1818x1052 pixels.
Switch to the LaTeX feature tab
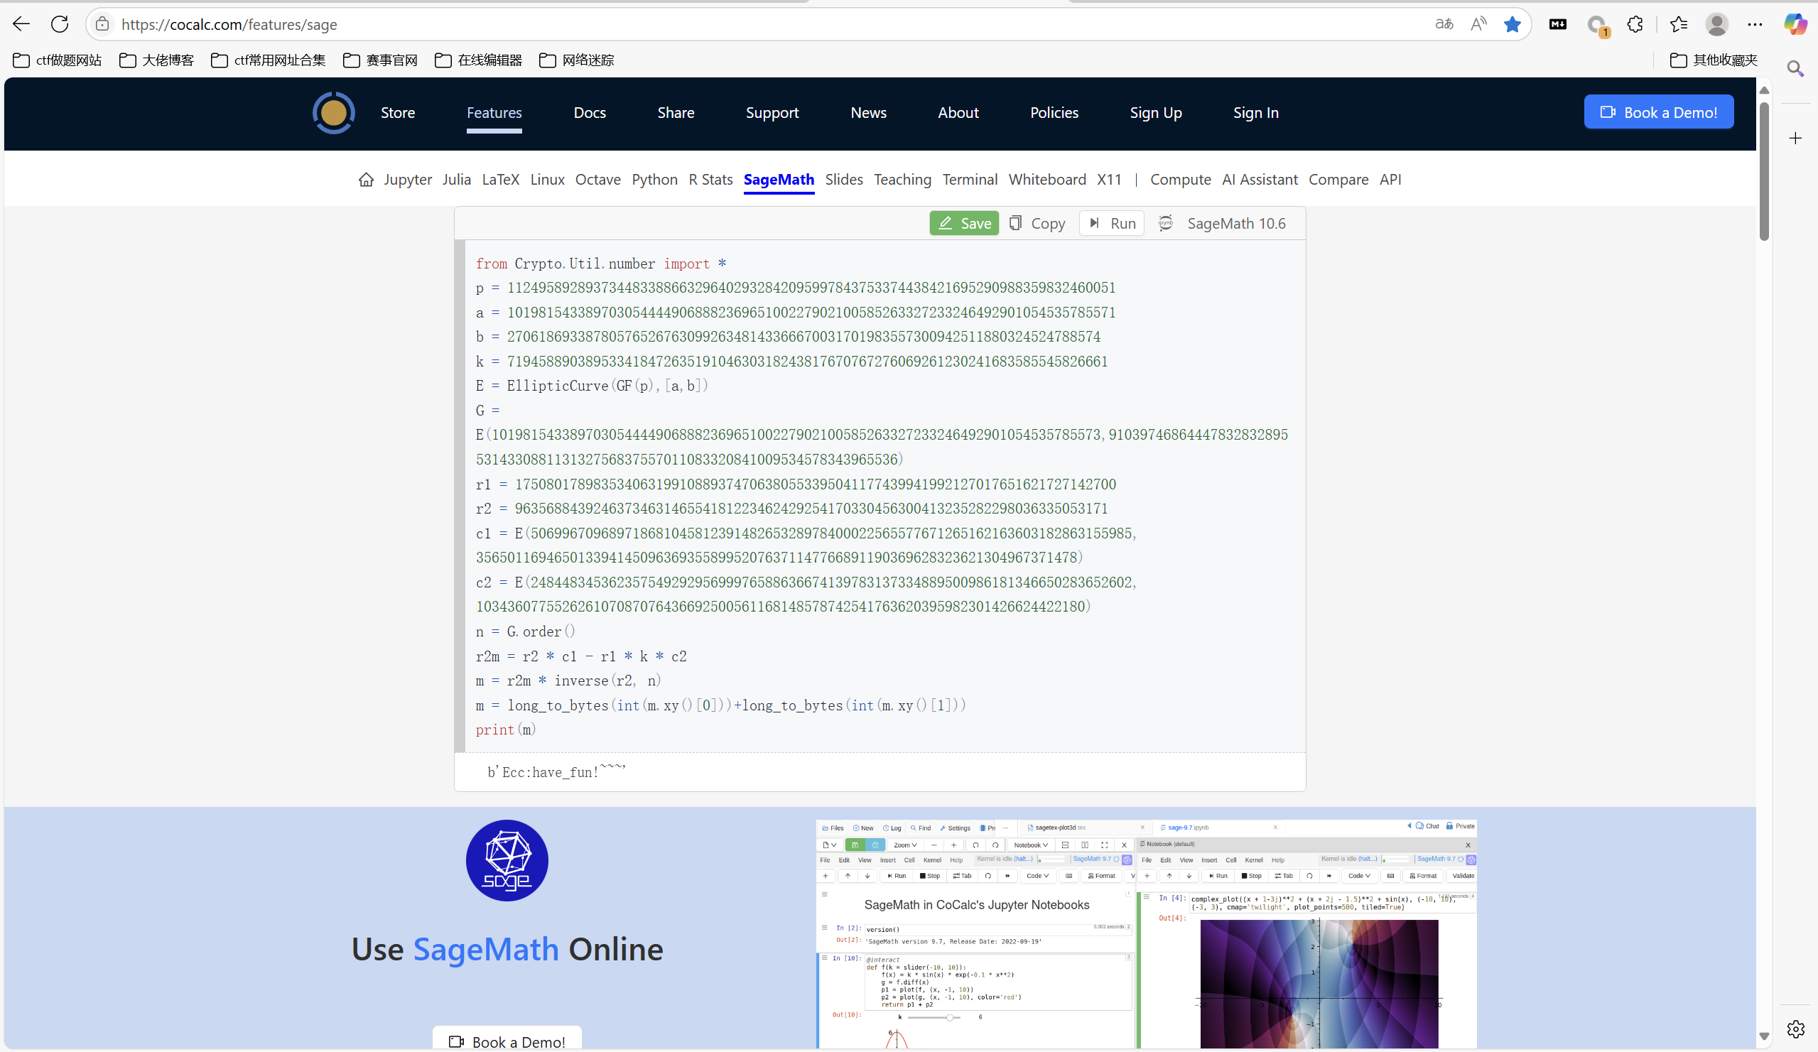pos(501,180)
